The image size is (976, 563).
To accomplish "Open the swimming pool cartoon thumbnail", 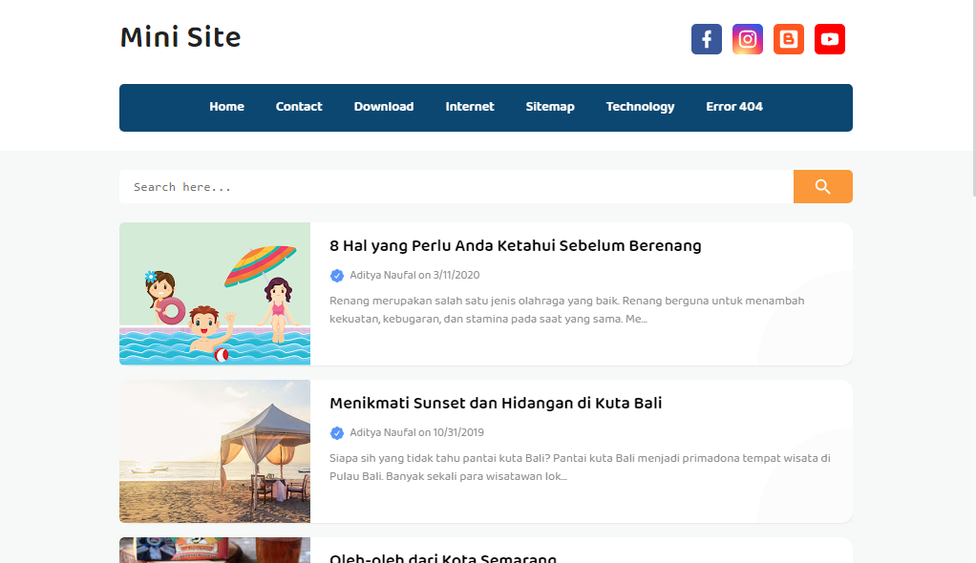I will point(215,294).
